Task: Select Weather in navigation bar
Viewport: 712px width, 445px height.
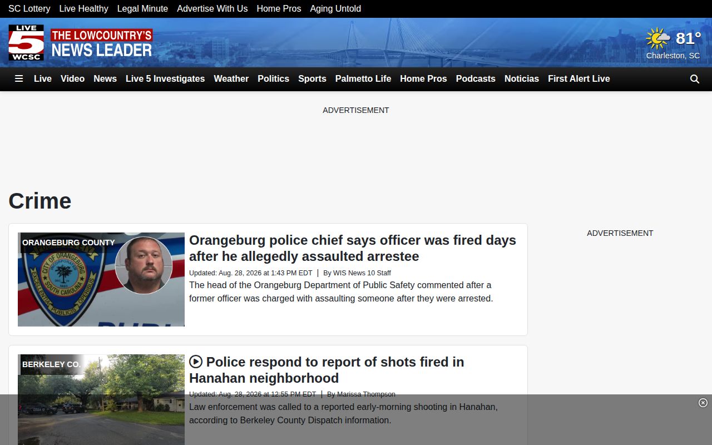Action: pos(231,79)
